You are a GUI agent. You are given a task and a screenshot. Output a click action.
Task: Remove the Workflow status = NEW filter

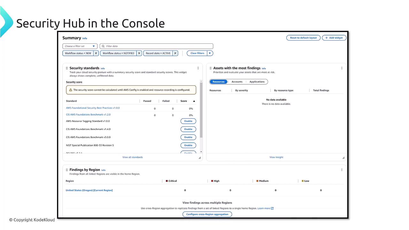tap(96, 53)
